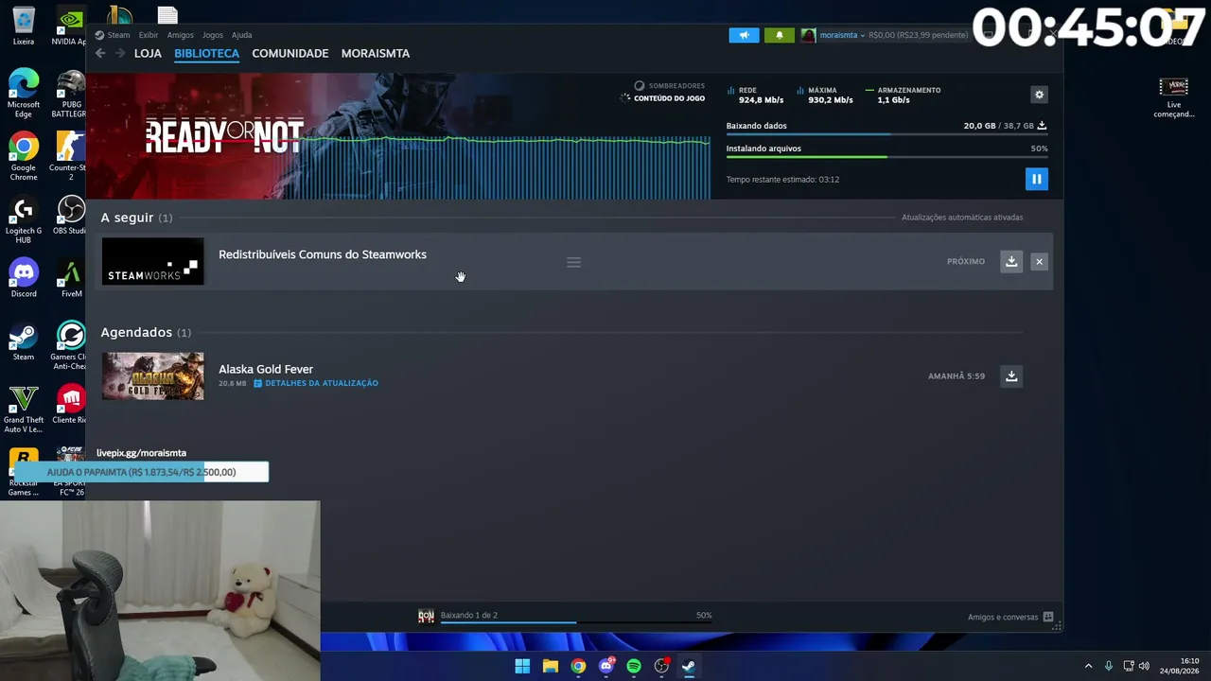Open Amigos e conversas

click(x=1009, y=617)
